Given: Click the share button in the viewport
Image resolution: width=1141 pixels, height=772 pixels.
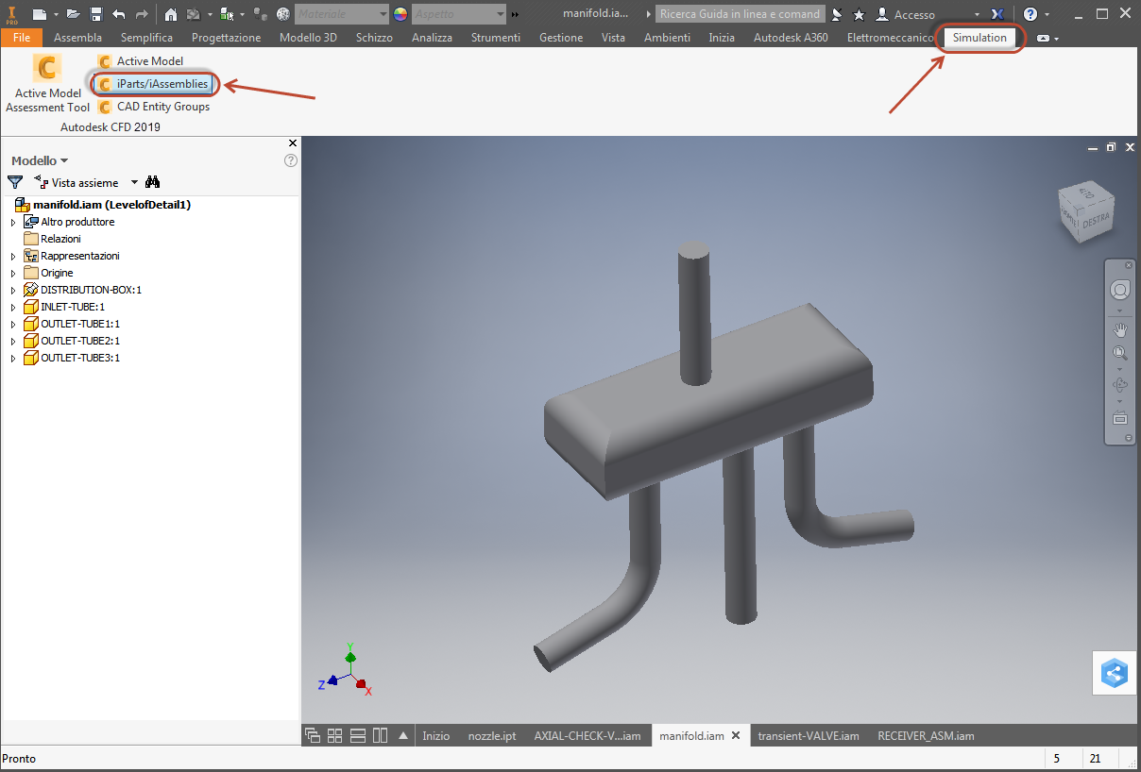Looking at the screenshot, I should [1115, 673].
